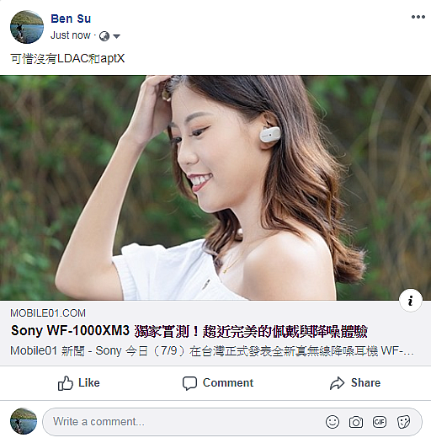Insert an emoji in the comment
This screenshot has width=431, height=443.
[333, 422]
